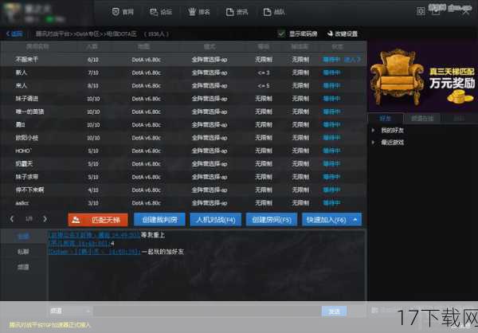Click the 创建裁判房 button
The width and height of the screenshot is (478, 333).
click(x=159, y=220)
